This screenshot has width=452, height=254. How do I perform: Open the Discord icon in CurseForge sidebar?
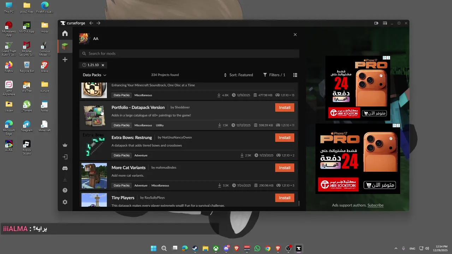65,169
